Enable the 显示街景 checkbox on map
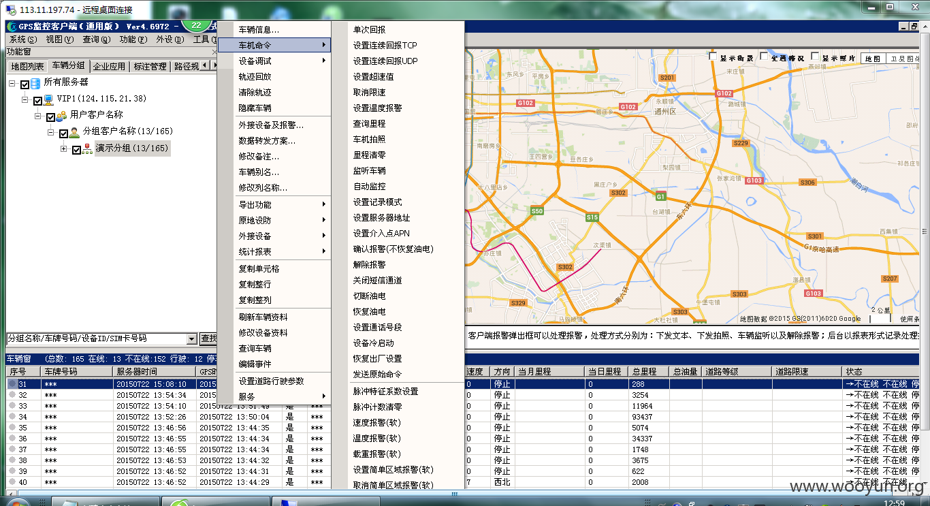 713,56
